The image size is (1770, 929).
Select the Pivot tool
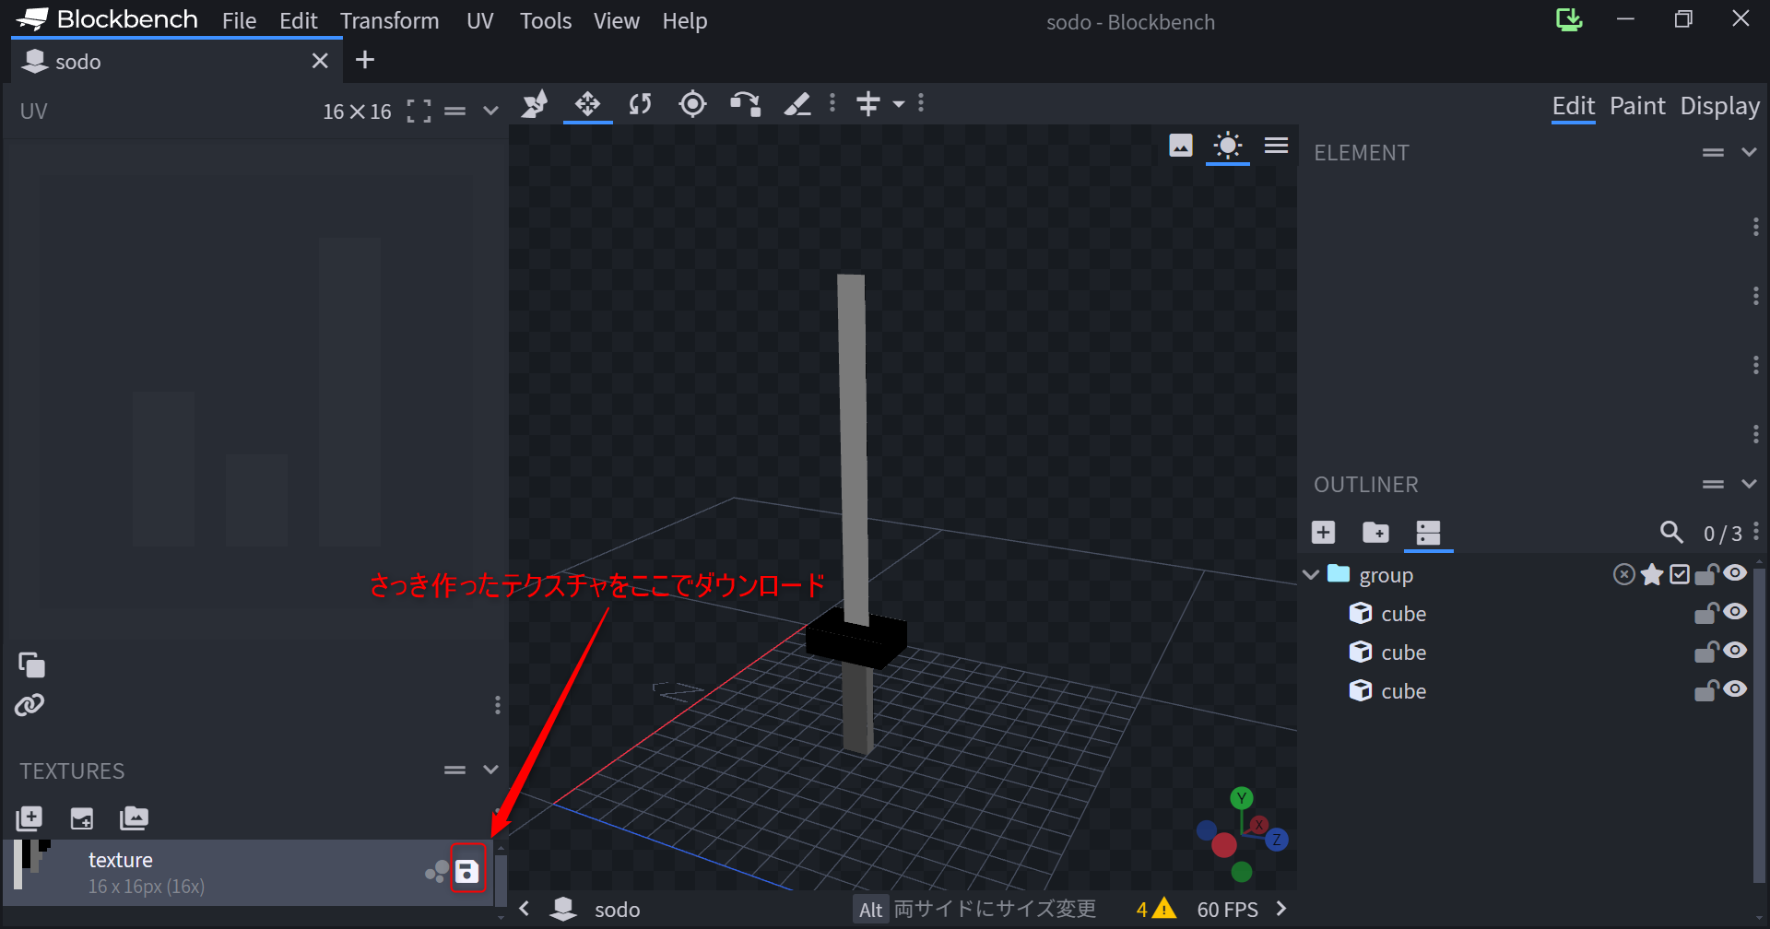(692, 103)
